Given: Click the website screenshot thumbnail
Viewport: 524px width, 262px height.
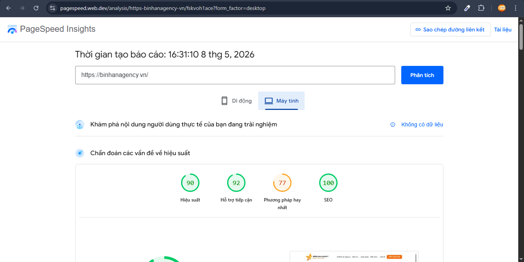Looking at the screenshot, I should (354, 257).
